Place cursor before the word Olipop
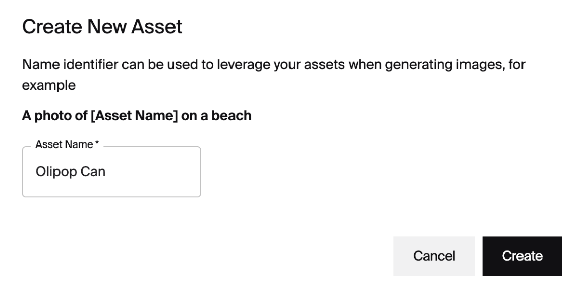This screenshot has height=292, width=580. (36, 171)
